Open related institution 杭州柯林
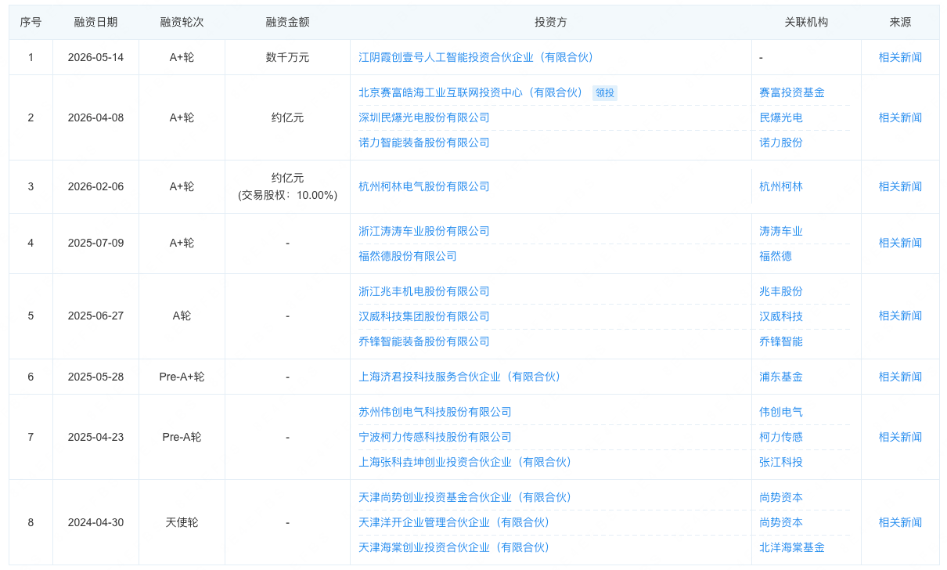The width and height of the screenshot is (947, 570). point(781,186)
